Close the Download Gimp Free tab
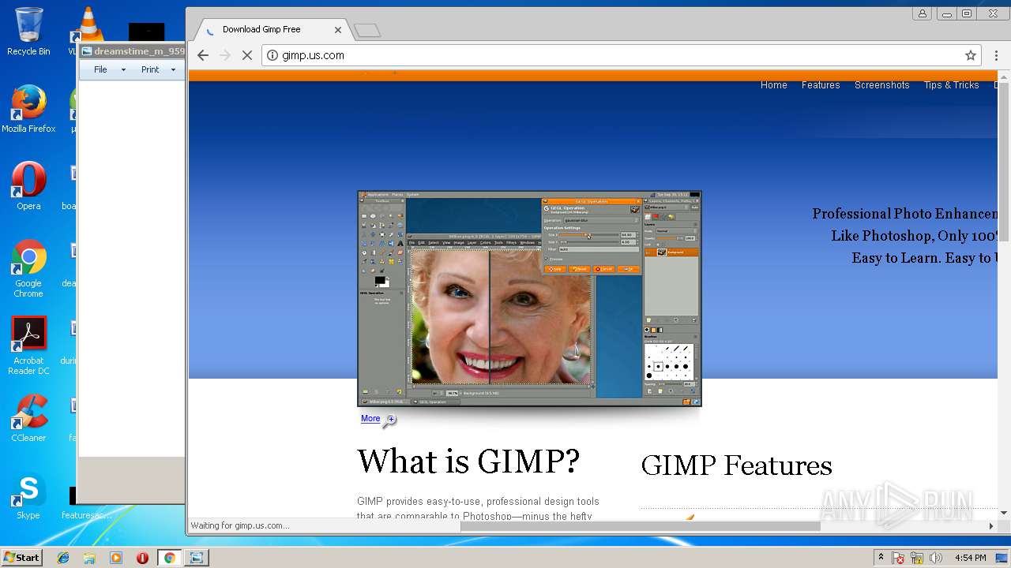The height and width of the screenshot is (568, 1011). coord(338,30)
